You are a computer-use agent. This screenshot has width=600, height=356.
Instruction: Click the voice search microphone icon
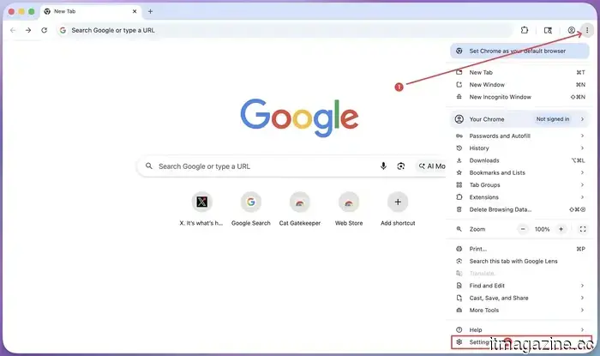[383, 166]
